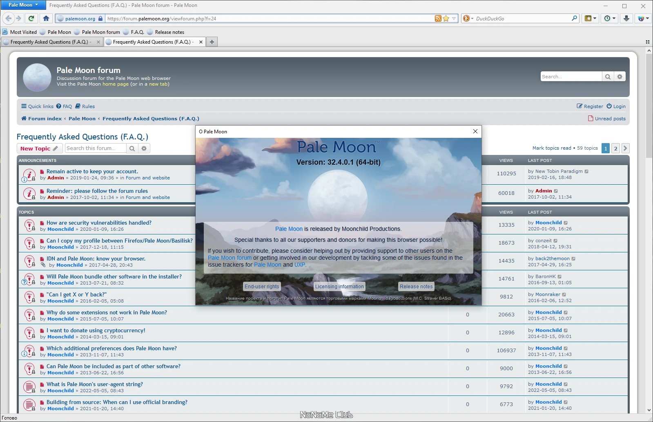
Task: Subscribe via the RSS feed icon
Action: tap(438, 18)
